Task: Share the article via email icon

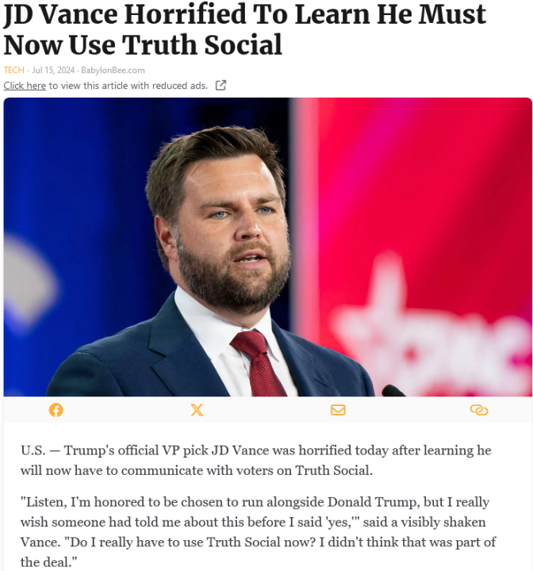Action: 338,410
